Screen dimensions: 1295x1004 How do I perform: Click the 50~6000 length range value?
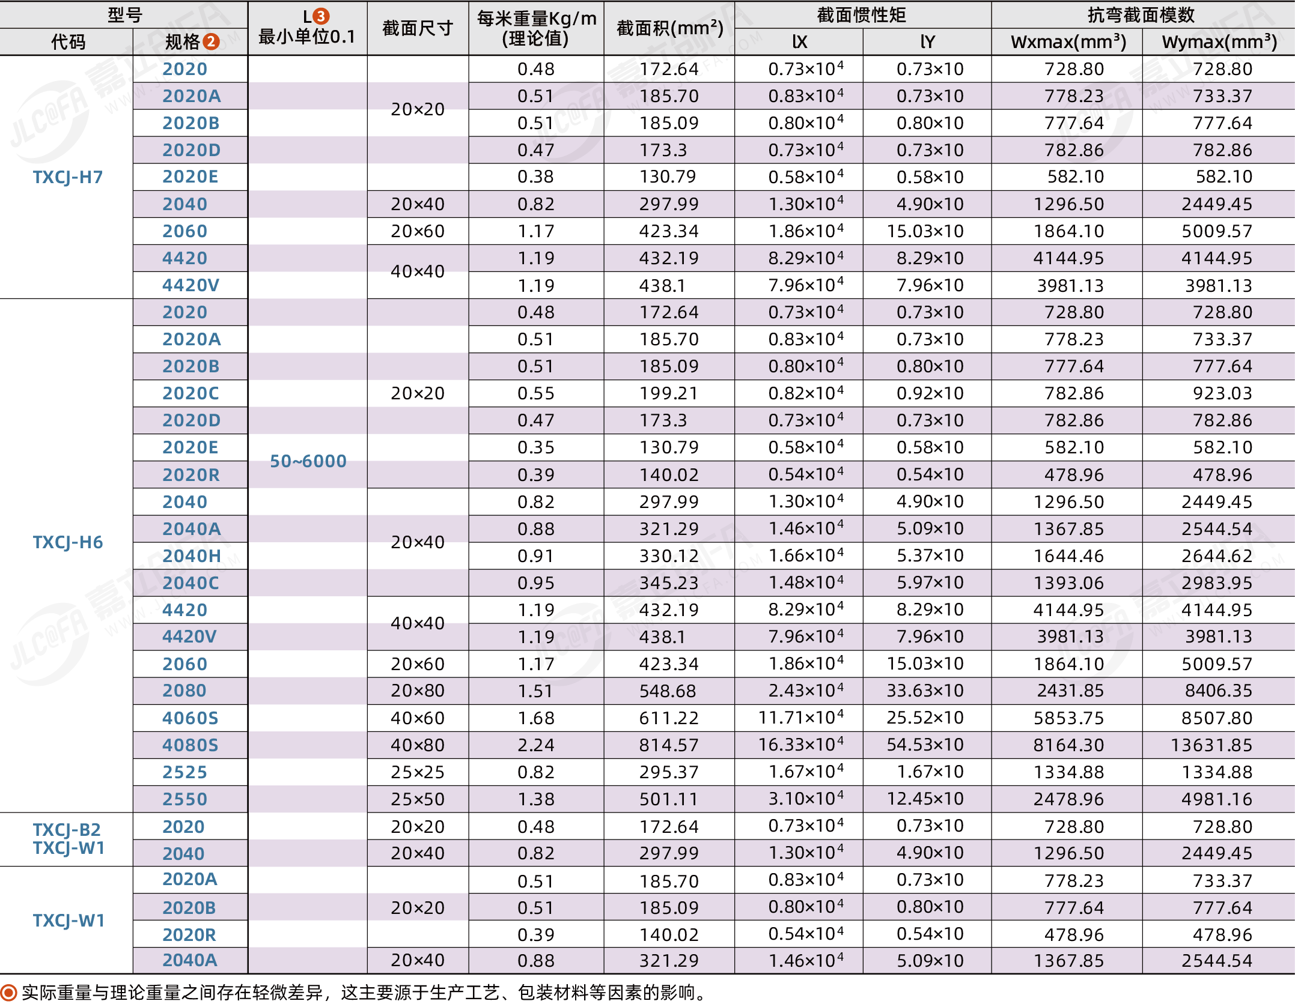point(308,461)
